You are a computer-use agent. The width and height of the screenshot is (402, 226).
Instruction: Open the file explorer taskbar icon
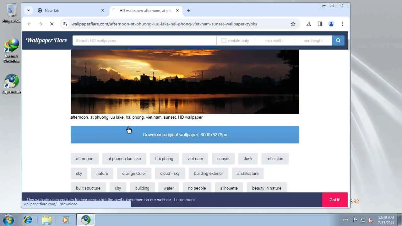(46, 220)
